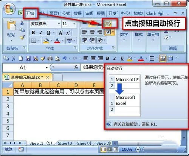Click the Insert Function fx icon

76,67
